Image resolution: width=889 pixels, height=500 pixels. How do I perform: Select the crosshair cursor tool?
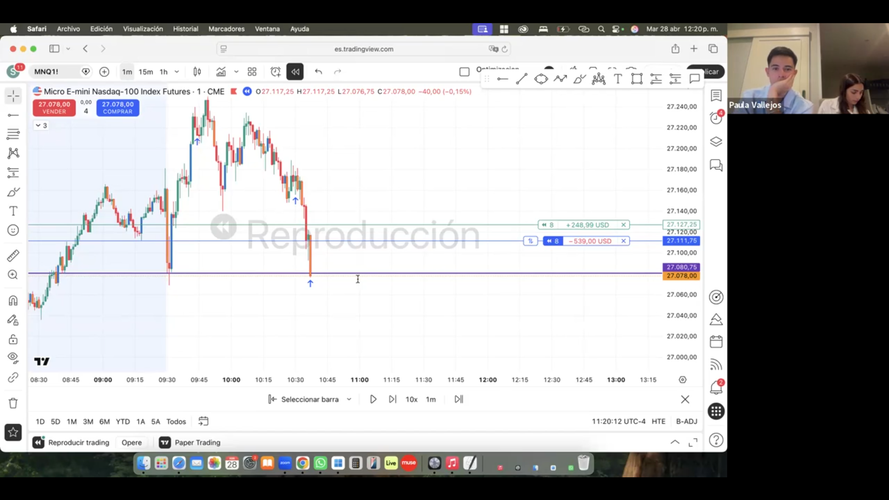[x=13, y=96]
